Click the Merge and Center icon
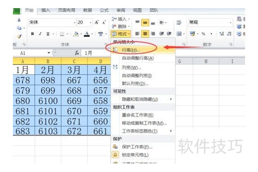 (x=179, y=34)
